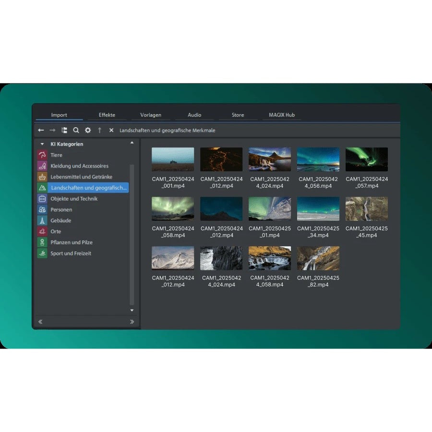432x432 pixels.
Task: Go back using the back arrow
Action: (x=41, y=130)
